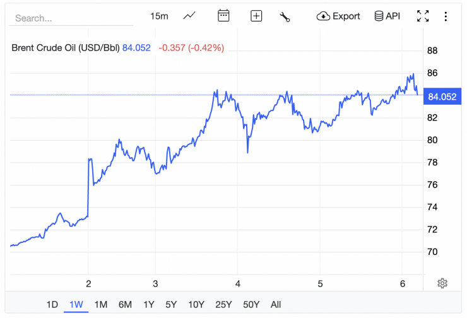This screenshot has height=318, width=467.
Task: Switch to the 1M time range
Action: [100, 305]
